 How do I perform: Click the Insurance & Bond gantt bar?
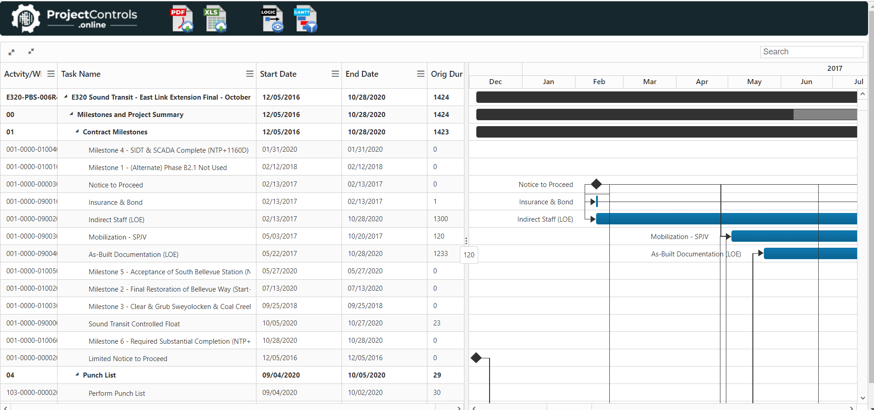coord(597,202)
